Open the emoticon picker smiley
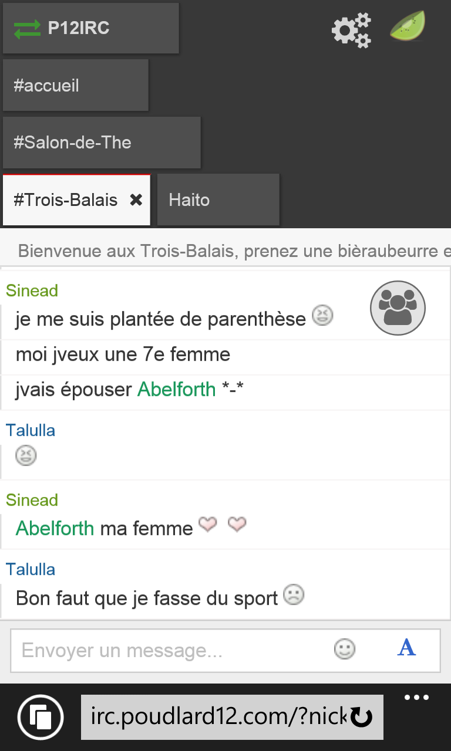This screenshot has width=451, height=751. pyautogui.click(x=345, y=649)
